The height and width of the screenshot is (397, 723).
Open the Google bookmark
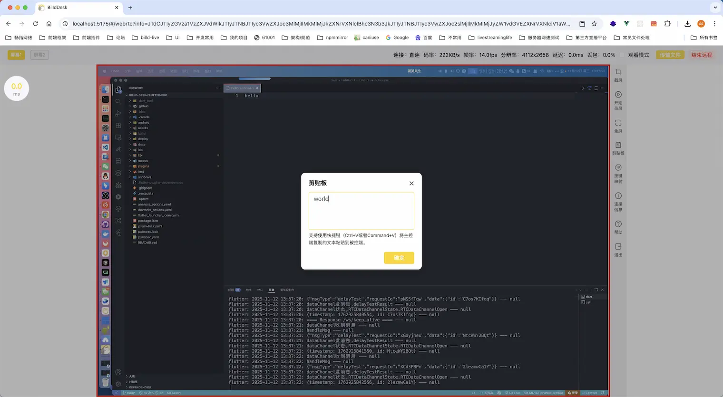(397, 38)
